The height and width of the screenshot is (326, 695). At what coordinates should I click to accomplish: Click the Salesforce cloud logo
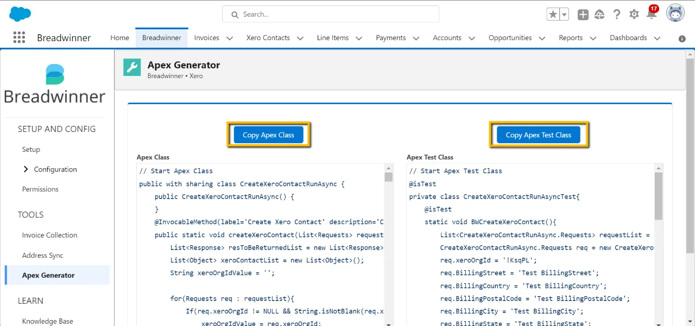point(20,14)
